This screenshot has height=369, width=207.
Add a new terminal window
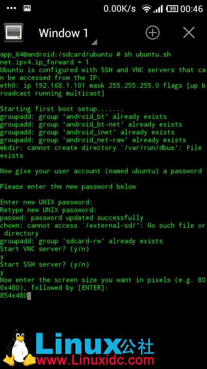153,32
